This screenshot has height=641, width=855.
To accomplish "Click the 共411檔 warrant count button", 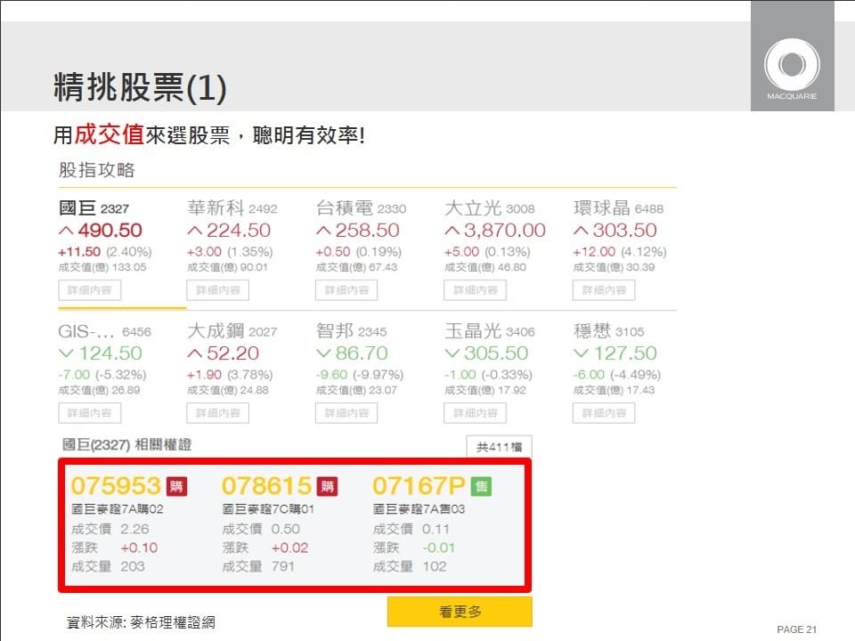I will [x=499, y=446].
